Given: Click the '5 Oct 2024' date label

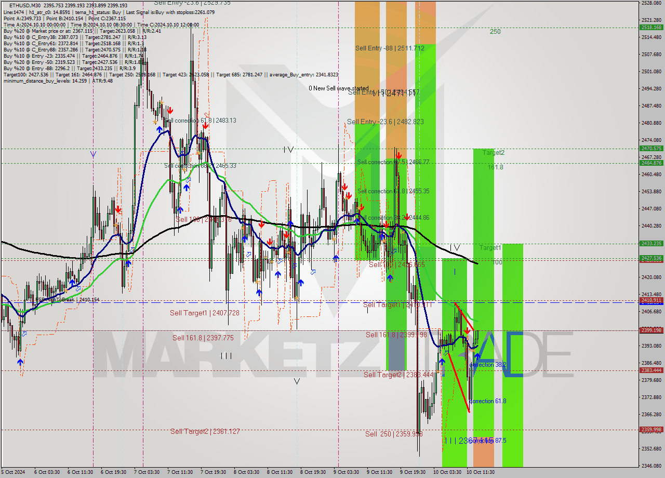Looking at the screenshot, I should pos(12,472).
